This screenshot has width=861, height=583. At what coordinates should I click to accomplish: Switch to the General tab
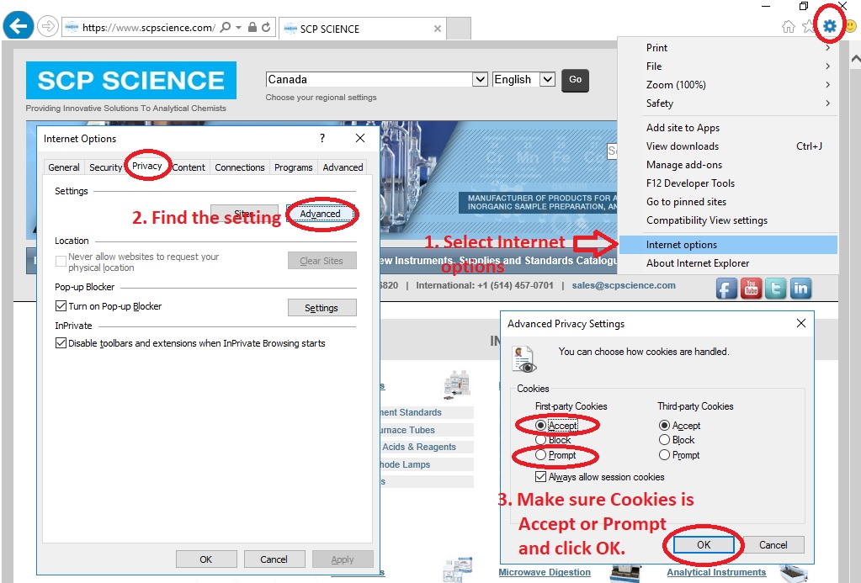[64, 167]
